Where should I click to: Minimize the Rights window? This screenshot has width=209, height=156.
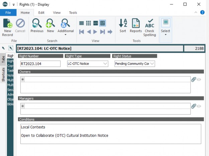[172, 4]
